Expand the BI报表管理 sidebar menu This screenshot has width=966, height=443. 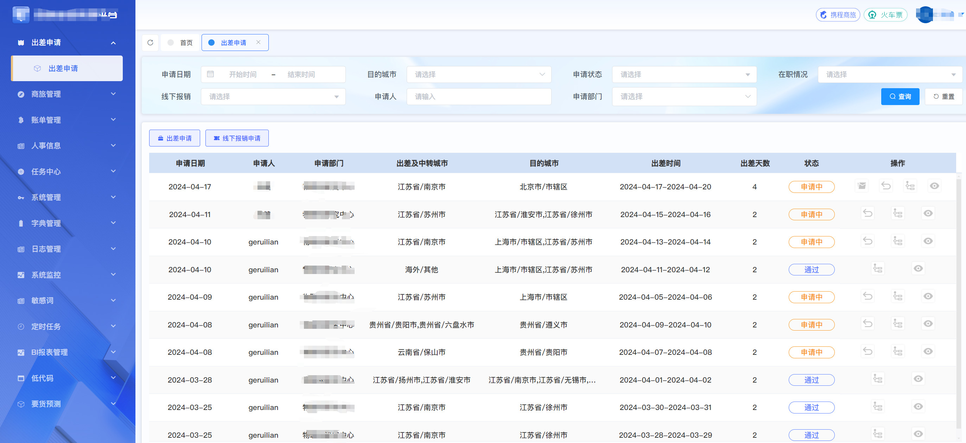click(68, 352)
